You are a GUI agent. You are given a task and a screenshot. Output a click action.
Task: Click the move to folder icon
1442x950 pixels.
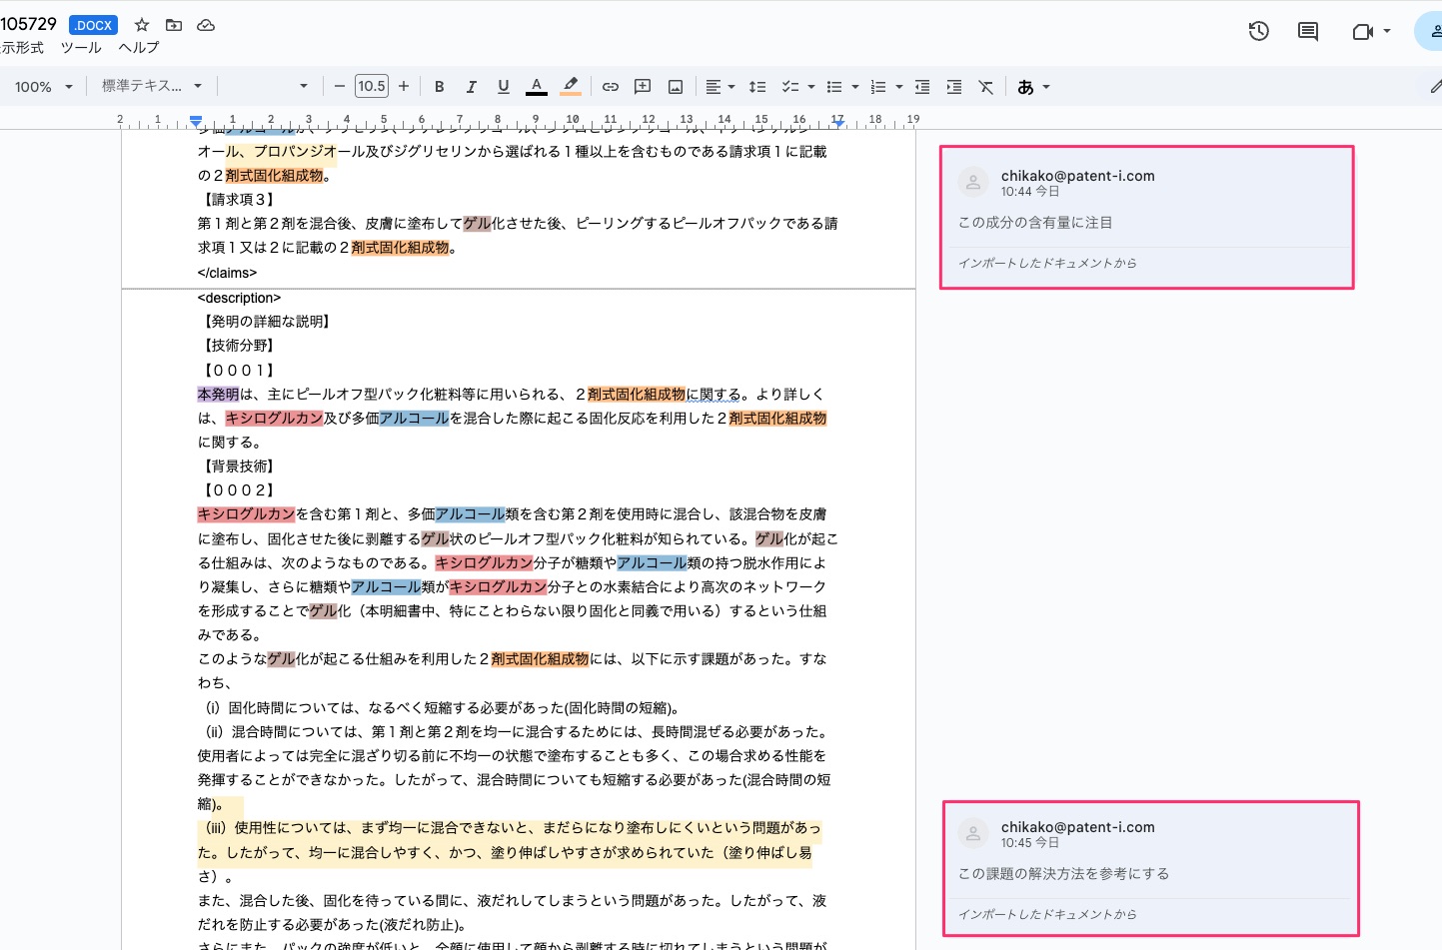(x=174, y=25)
